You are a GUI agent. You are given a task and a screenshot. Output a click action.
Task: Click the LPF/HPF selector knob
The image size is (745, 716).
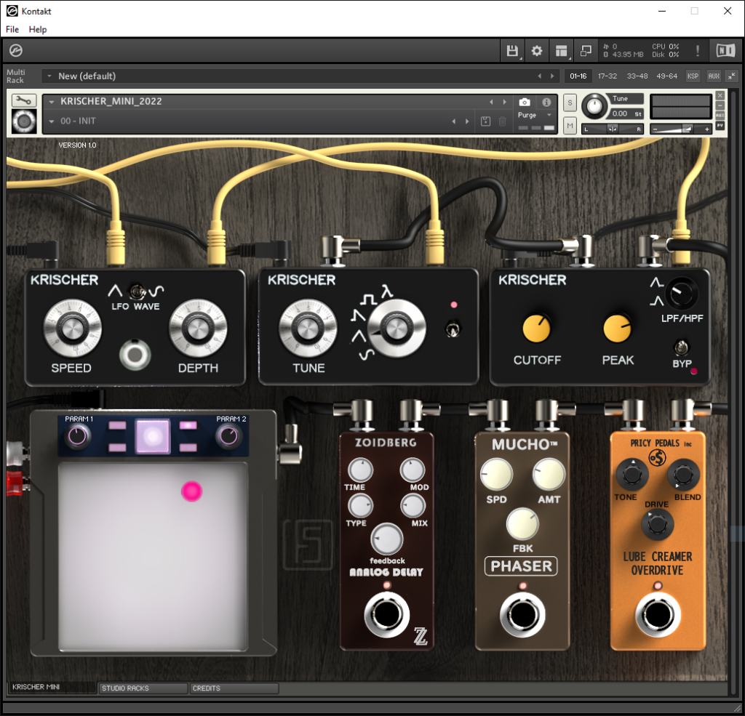pos(681,294)
